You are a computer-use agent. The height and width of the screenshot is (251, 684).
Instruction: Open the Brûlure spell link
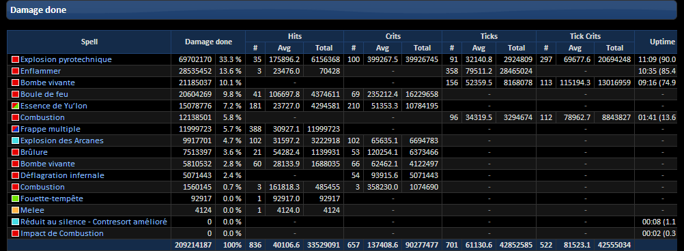[34, 152]
